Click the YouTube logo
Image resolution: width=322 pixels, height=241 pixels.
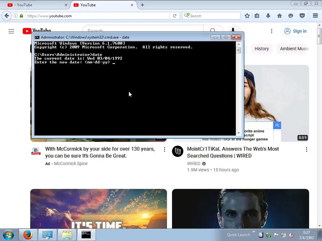[37, 31]
